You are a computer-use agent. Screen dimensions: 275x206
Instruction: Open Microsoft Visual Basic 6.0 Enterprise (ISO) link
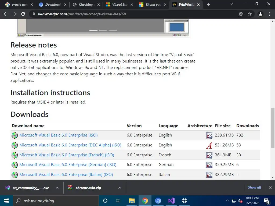point(58,135)
